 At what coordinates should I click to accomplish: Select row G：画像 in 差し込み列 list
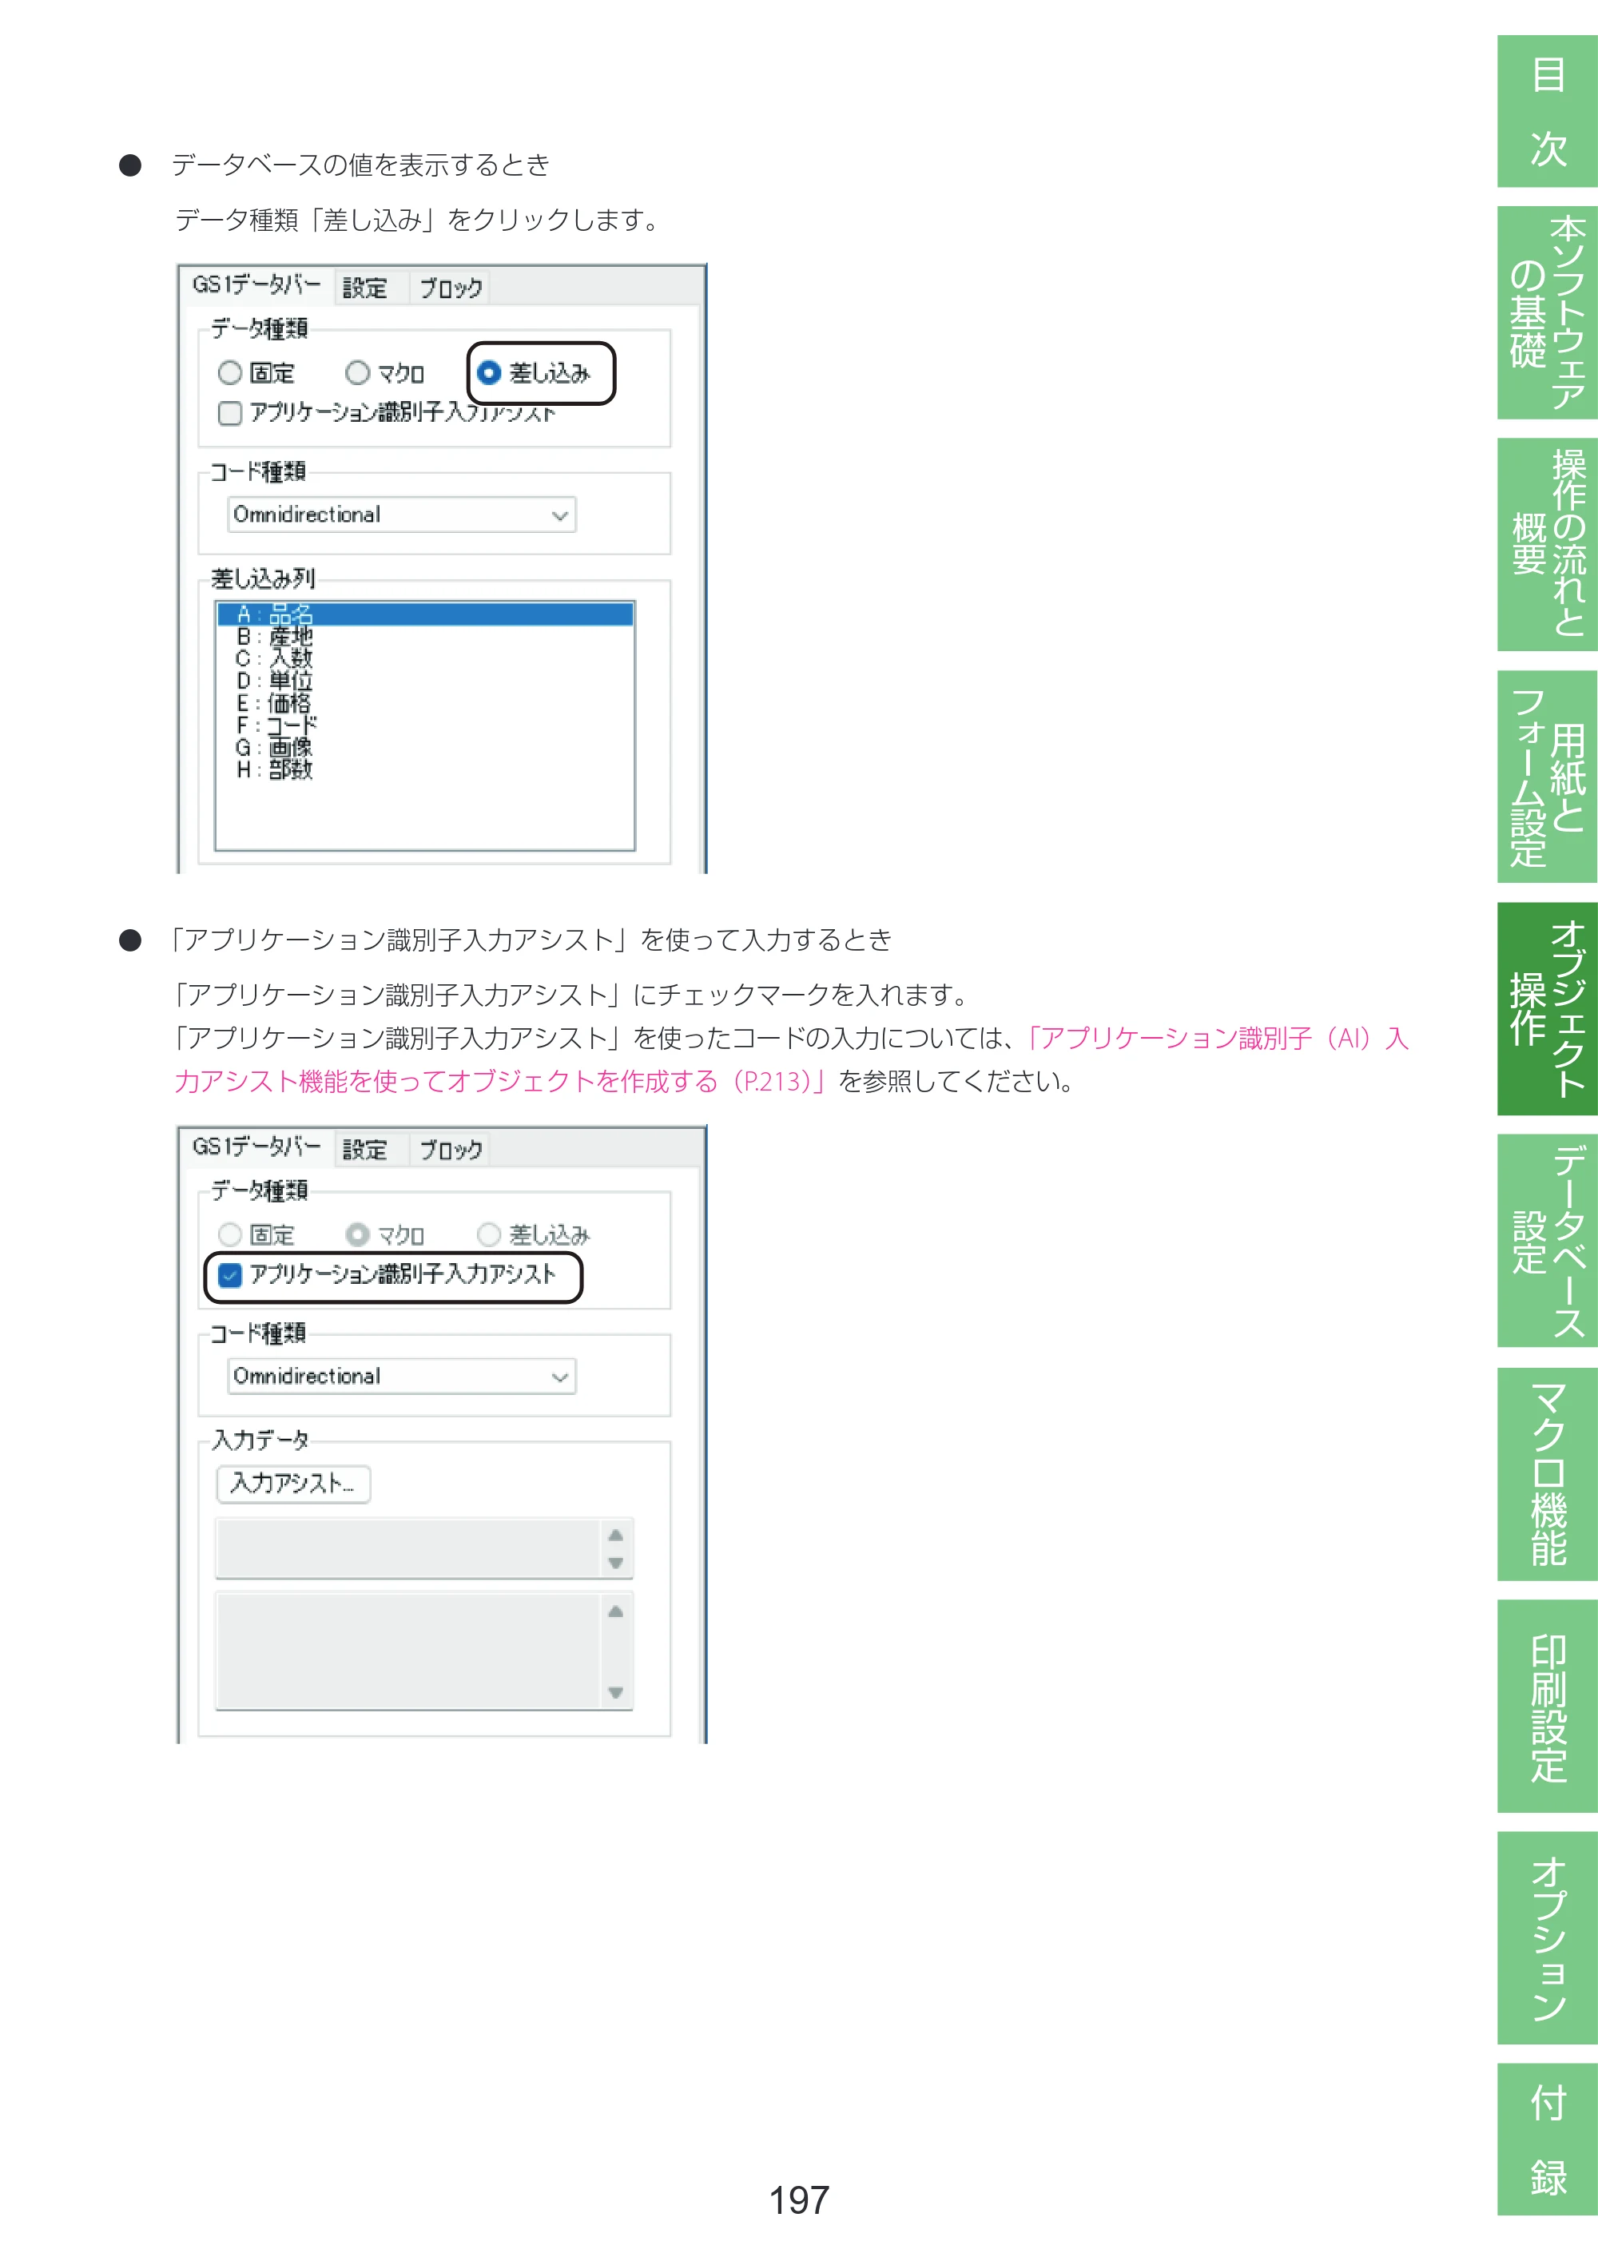424,748
